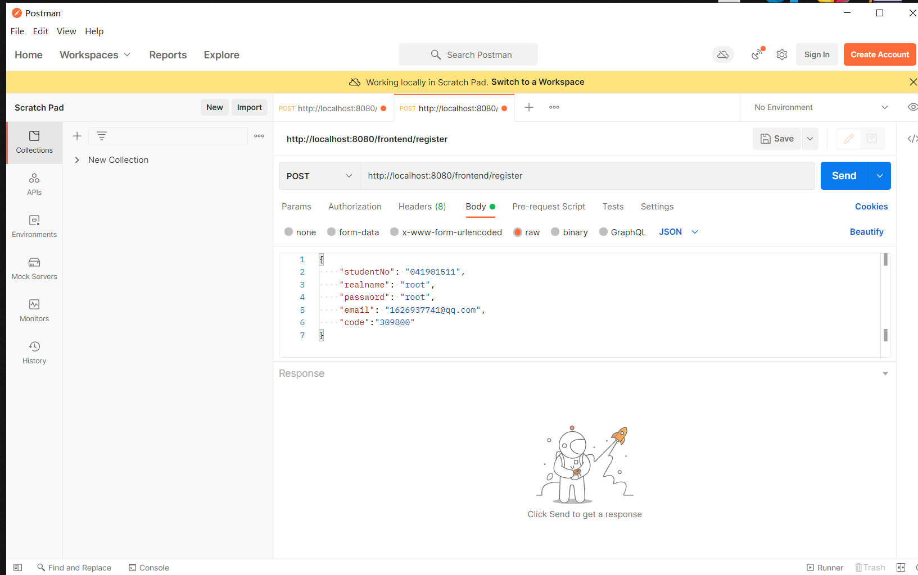Open the APIs sidebar panel
This screenshot has width=918, height=575.
click(34, 185)
